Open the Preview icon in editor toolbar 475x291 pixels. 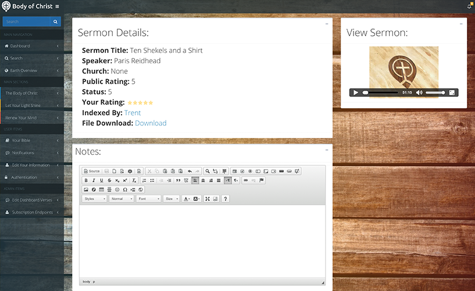(122, 171)
